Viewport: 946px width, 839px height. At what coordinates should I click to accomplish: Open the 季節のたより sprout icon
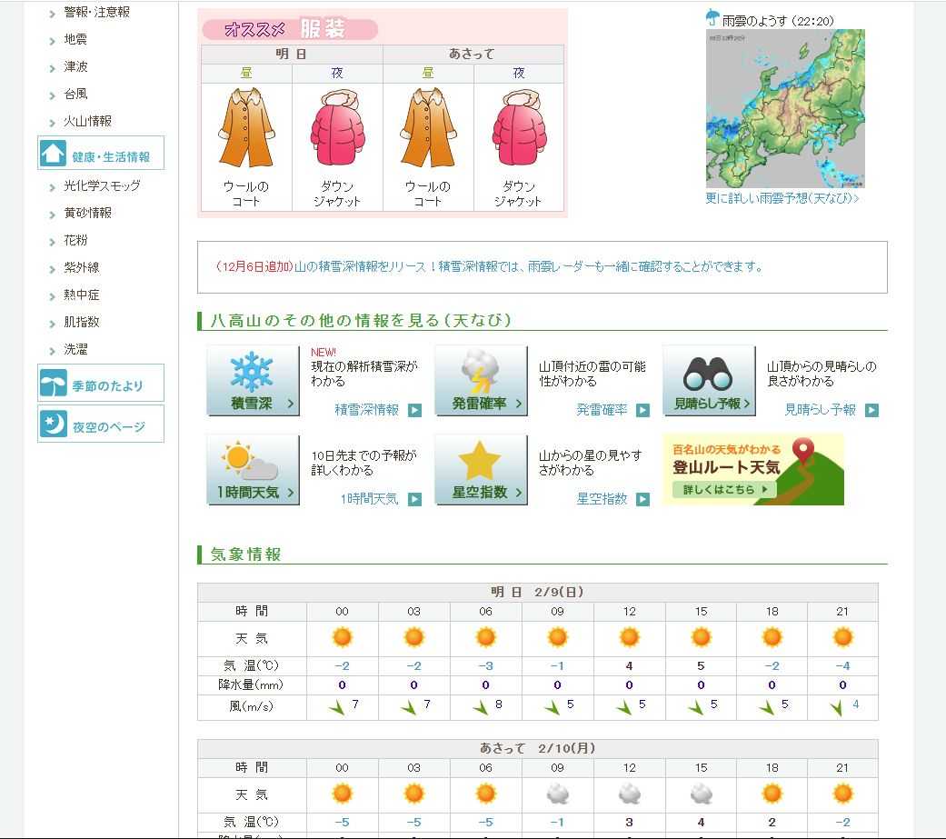[x=54, y=384]
